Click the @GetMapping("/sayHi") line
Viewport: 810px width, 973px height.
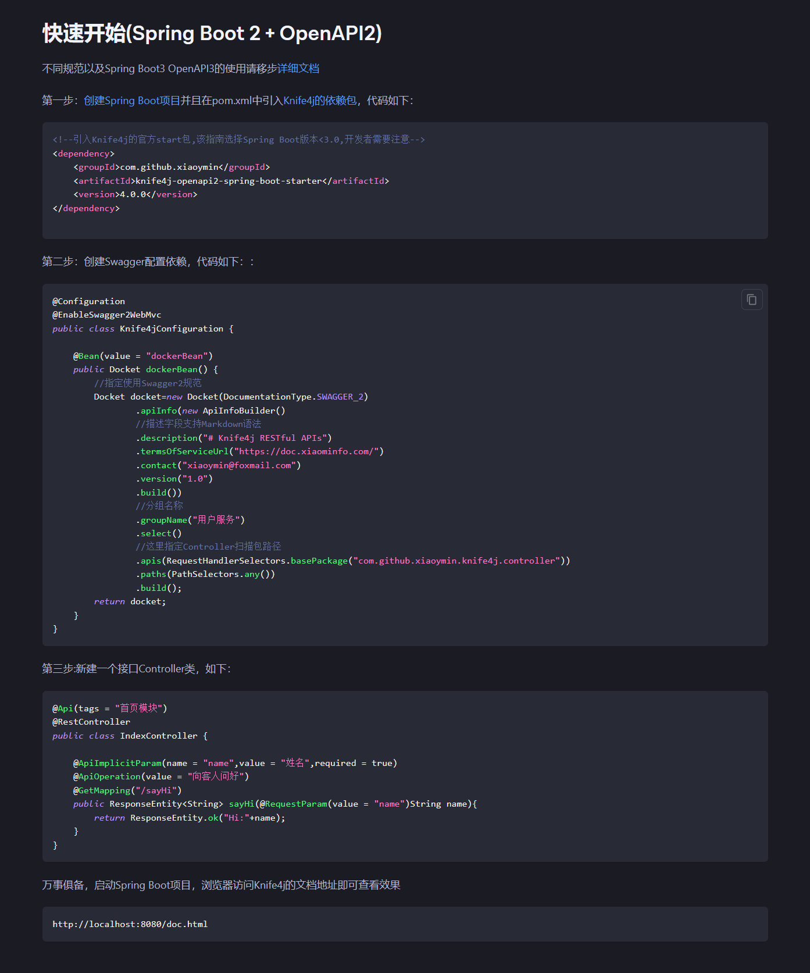click(x=127, y=790)
